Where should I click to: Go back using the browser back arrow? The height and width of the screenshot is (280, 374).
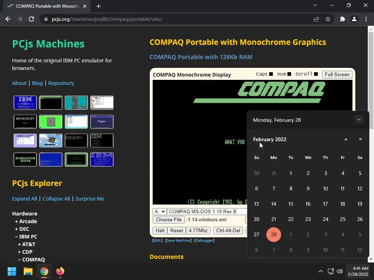point(8,19)
